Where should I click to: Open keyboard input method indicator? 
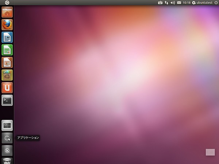pyautogui.click(x=160, y=3)
